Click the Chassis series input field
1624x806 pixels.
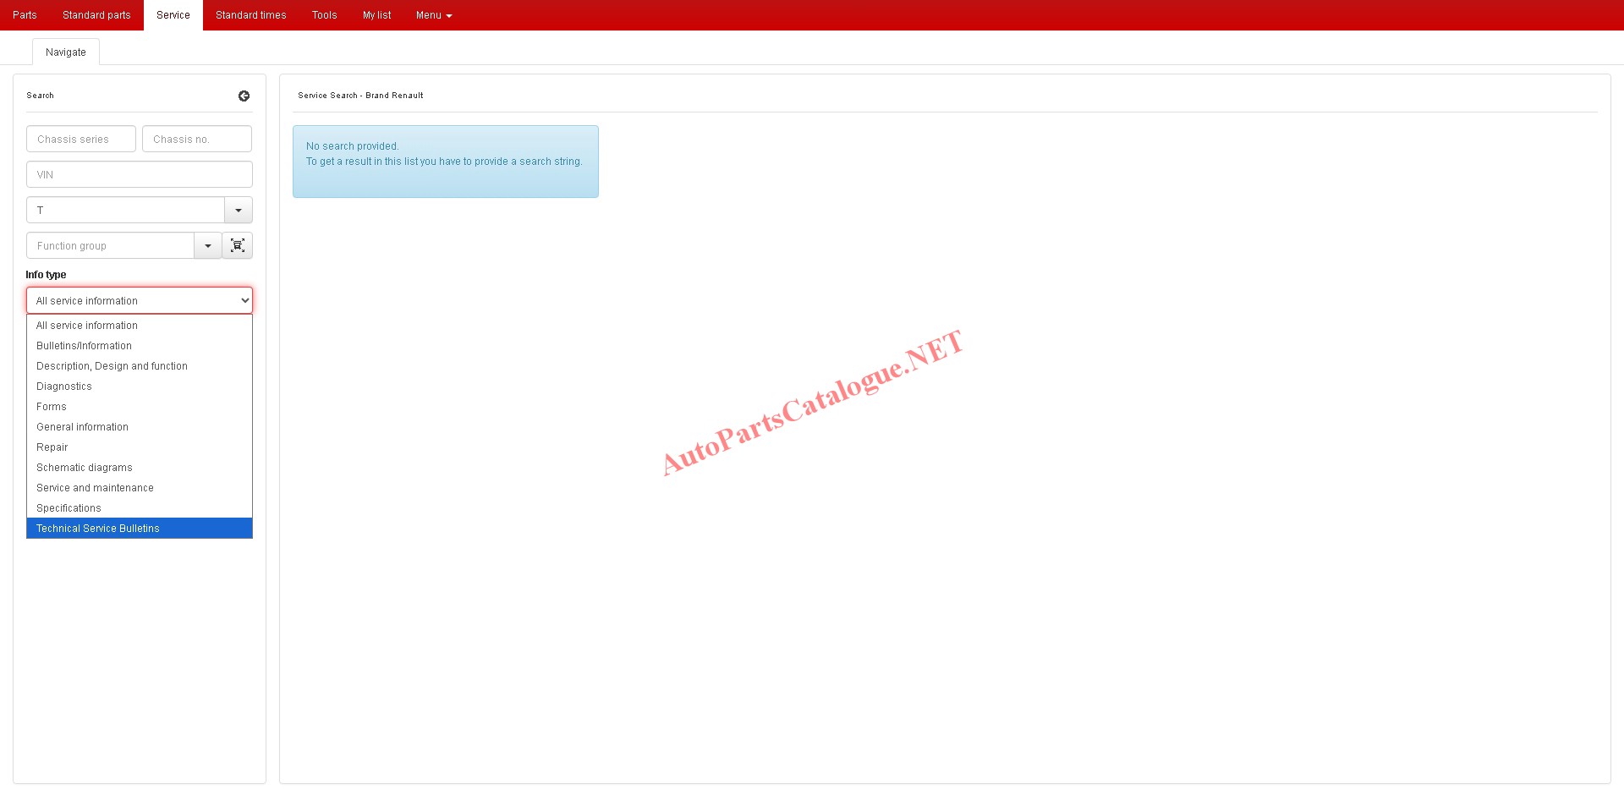pos(81,140)
